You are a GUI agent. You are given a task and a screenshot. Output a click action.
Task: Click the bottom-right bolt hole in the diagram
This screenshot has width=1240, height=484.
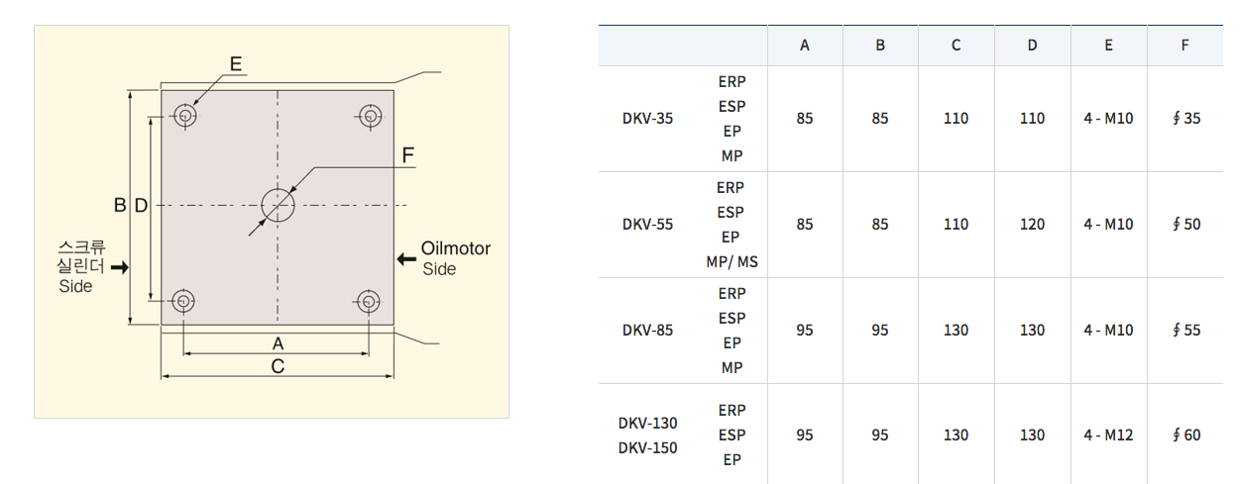[x=369, y=301]
